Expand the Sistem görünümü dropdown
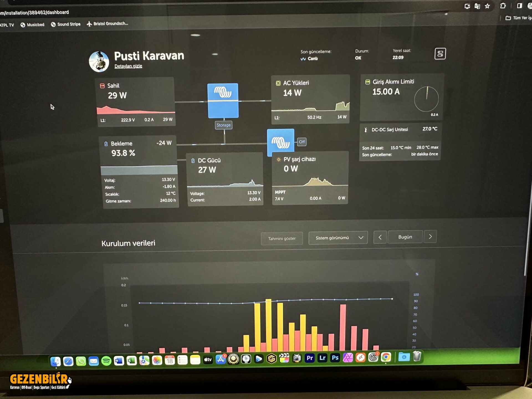Image resolution: width=532 pixels, height=399 pixels. pos(338,238)
